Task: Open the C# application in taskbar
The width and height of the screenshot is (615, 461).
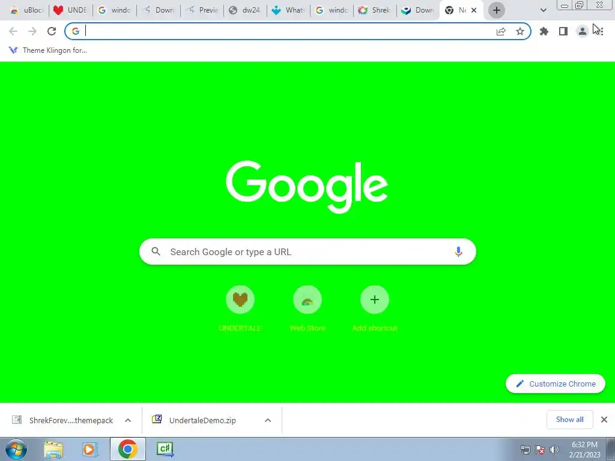Action: [x=165, y=449]
